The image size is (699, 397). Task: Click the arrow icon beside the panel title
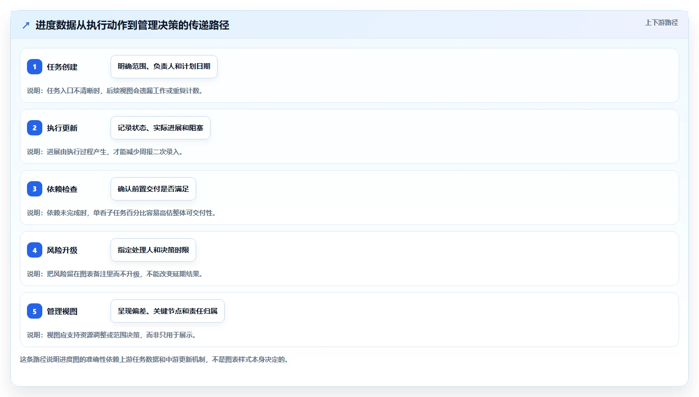pyautogui.click(x=26, y=25)
